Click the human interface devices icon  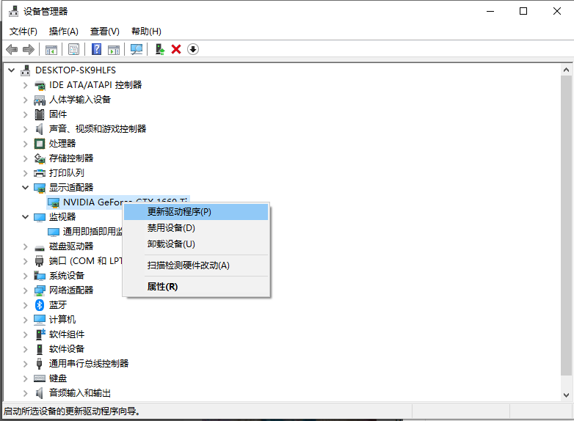coord(40,100)
